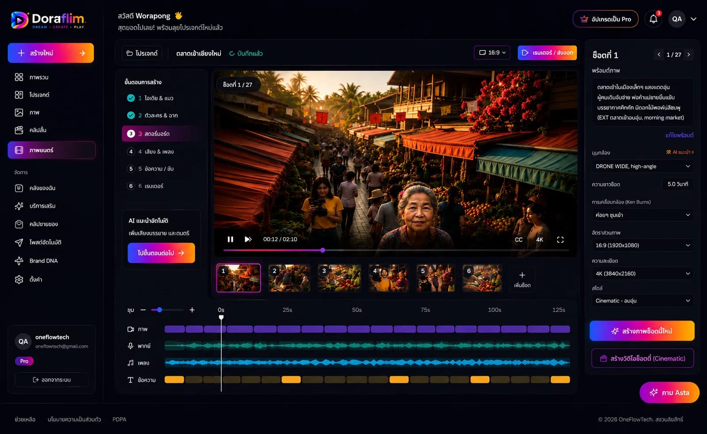Open the โปรเจกต์ tab in the toolbar
The height and width of the screenshot is (434, 707).
(142, 53)
